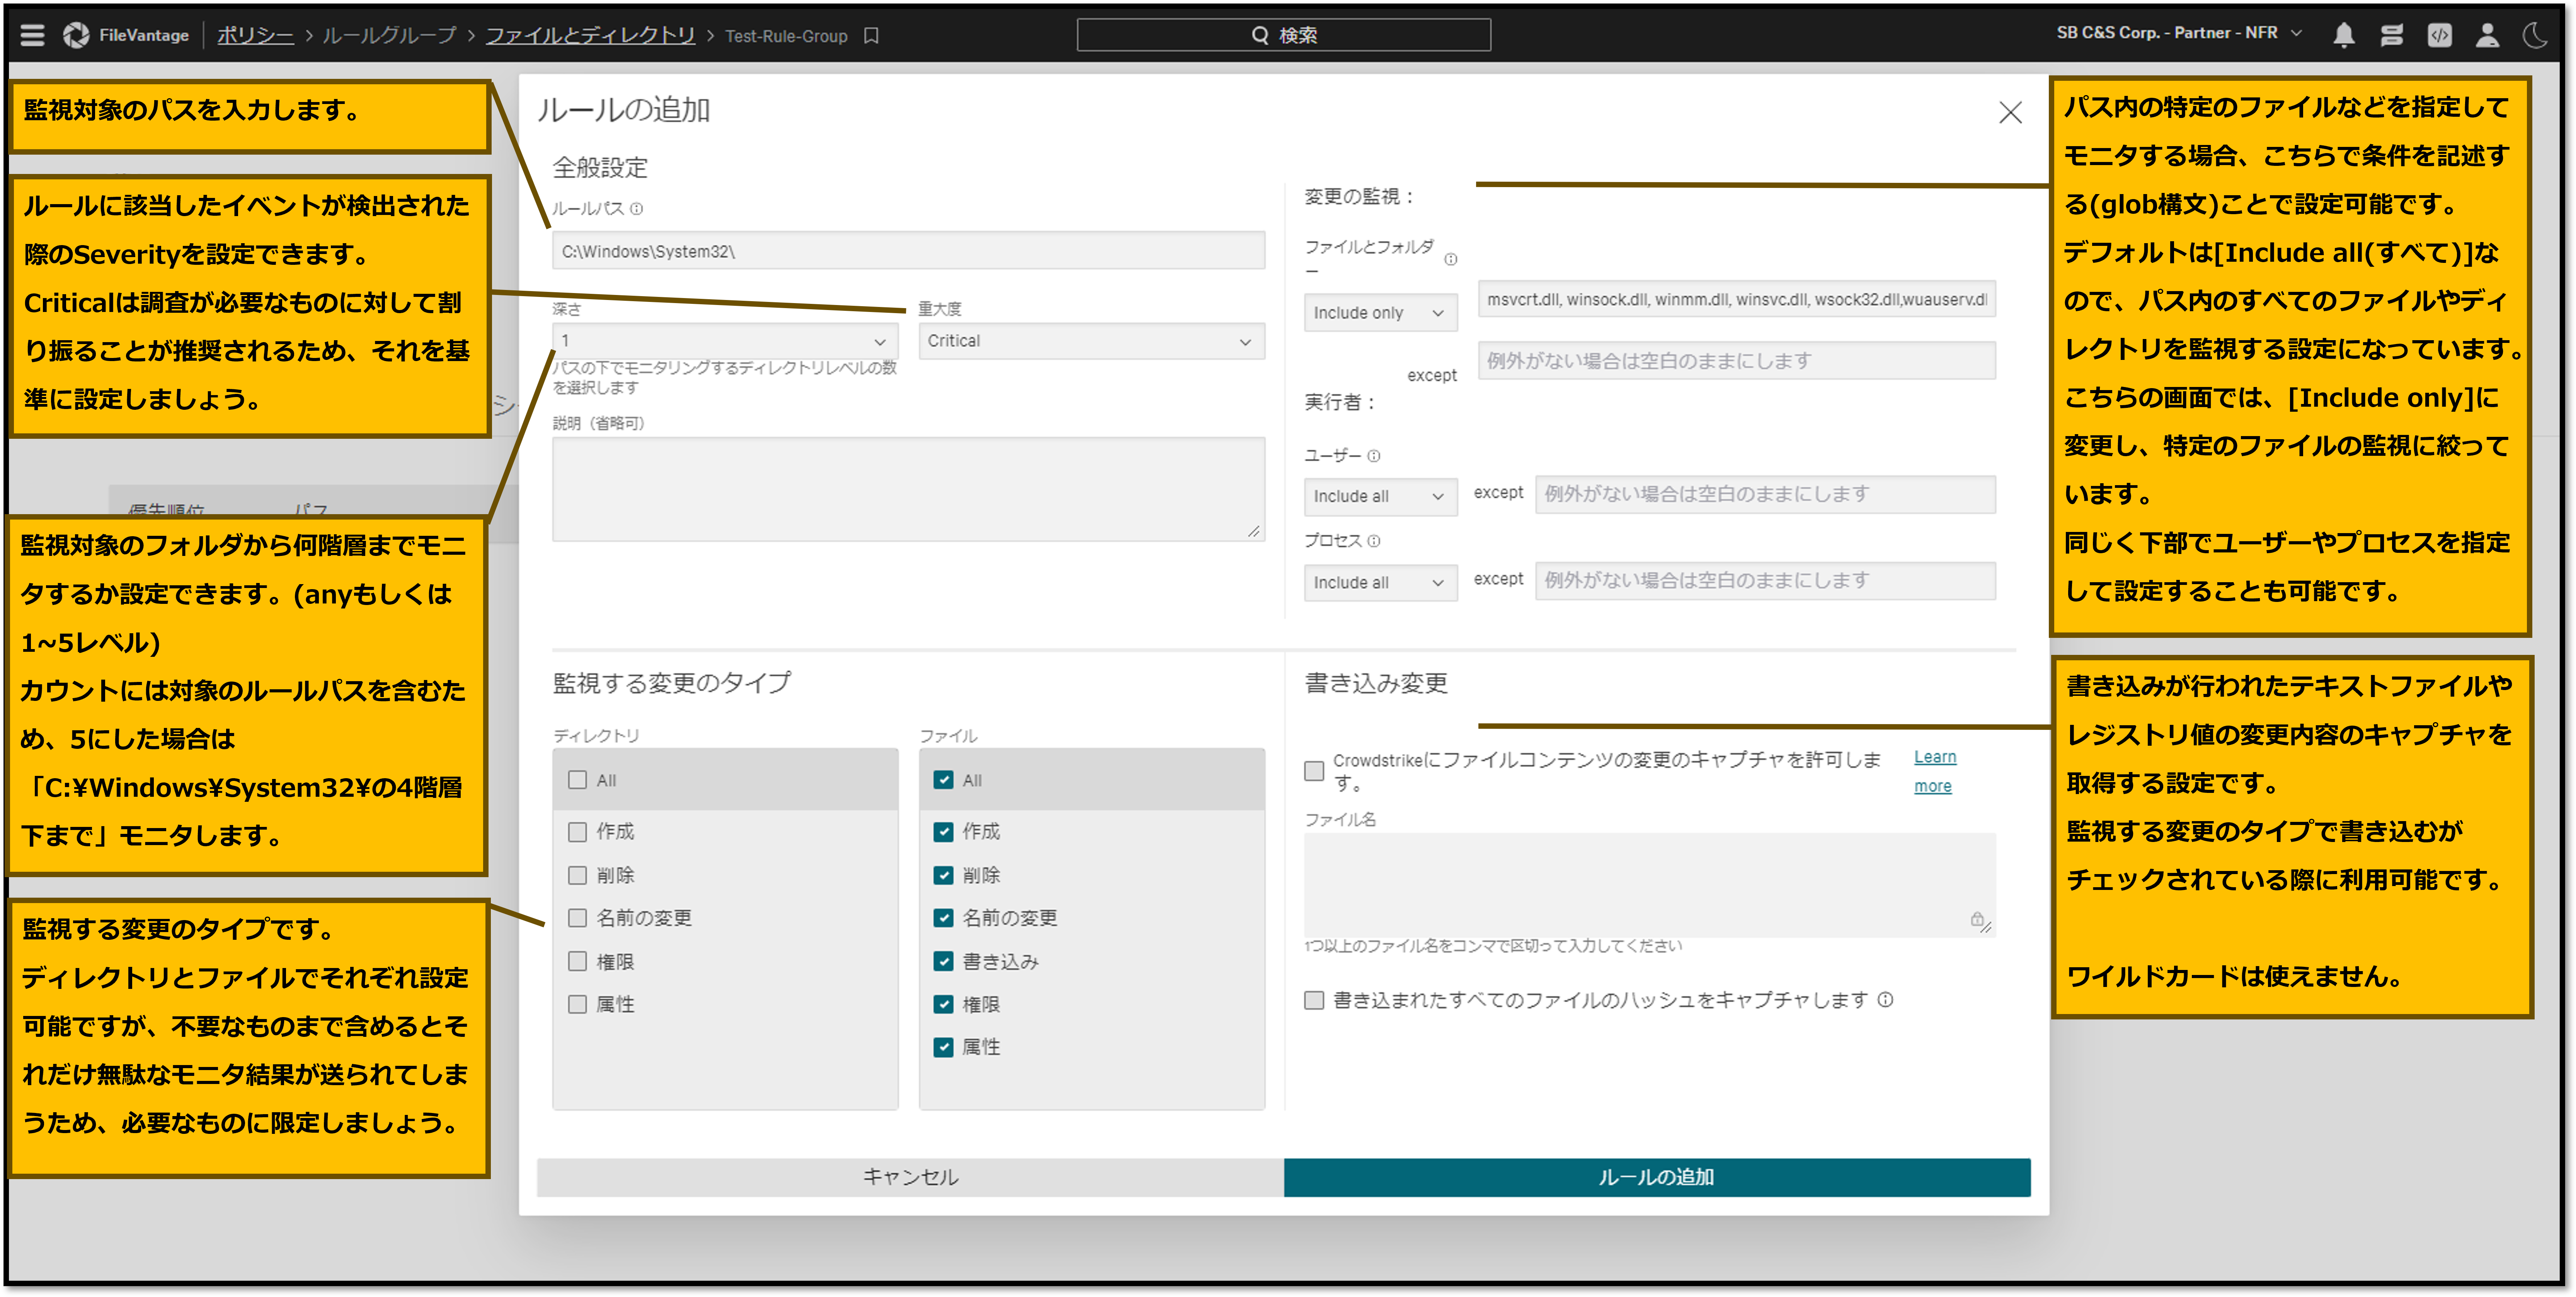Uncheck file 権限 checkbox
2576x1297 pixels.
(x=943, y=1004)
